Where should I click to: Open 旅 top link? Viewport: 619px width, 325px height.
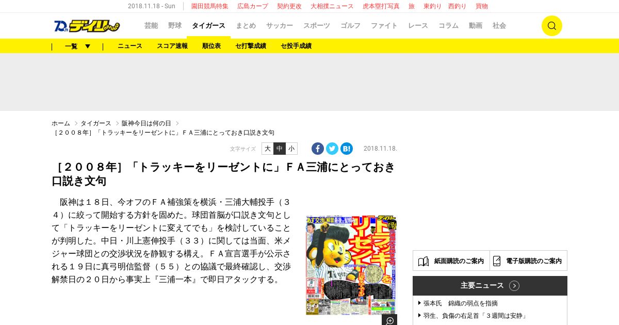412,6
